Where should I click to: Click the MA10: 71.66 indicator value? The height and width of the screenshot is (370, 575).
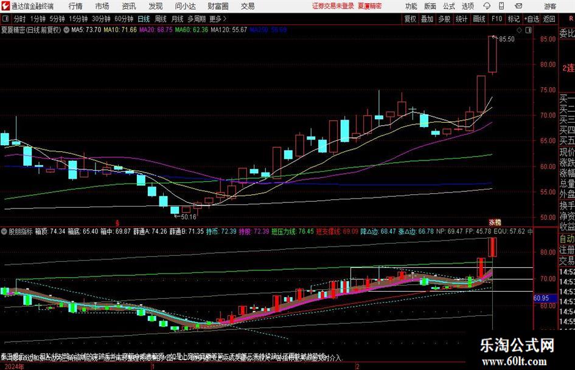120,30
